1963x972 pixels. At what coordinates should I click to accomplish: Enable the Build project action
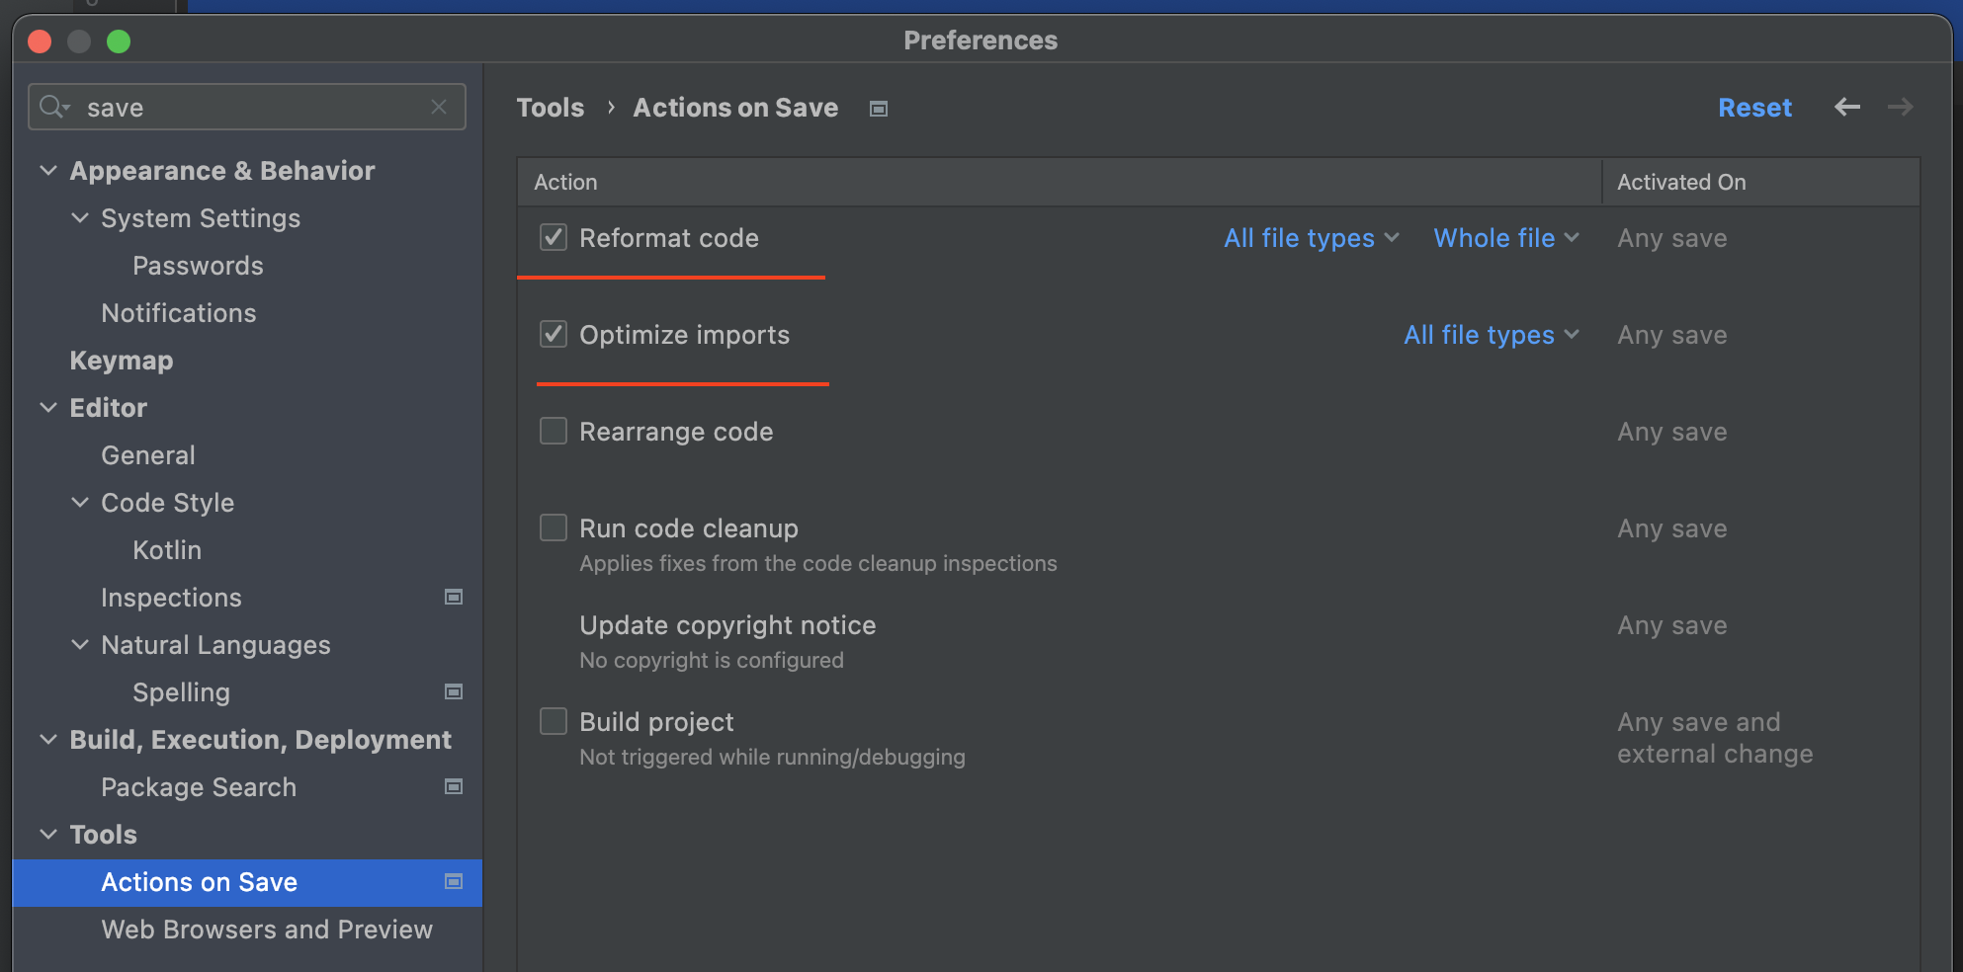[x=553, y=721]
